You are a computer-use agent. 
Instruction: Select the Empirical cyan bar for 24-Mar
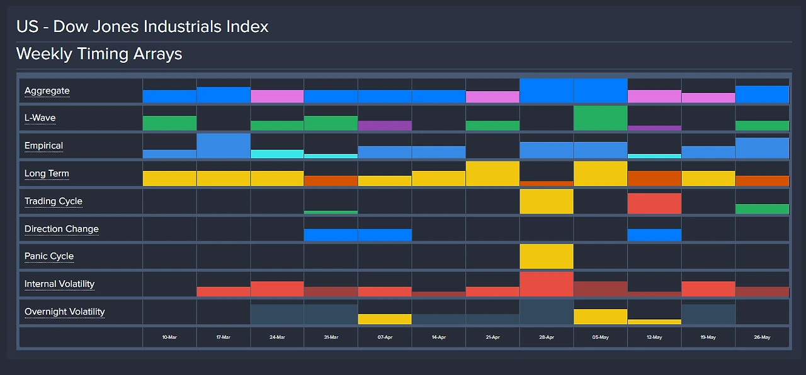tap(277, 154)
